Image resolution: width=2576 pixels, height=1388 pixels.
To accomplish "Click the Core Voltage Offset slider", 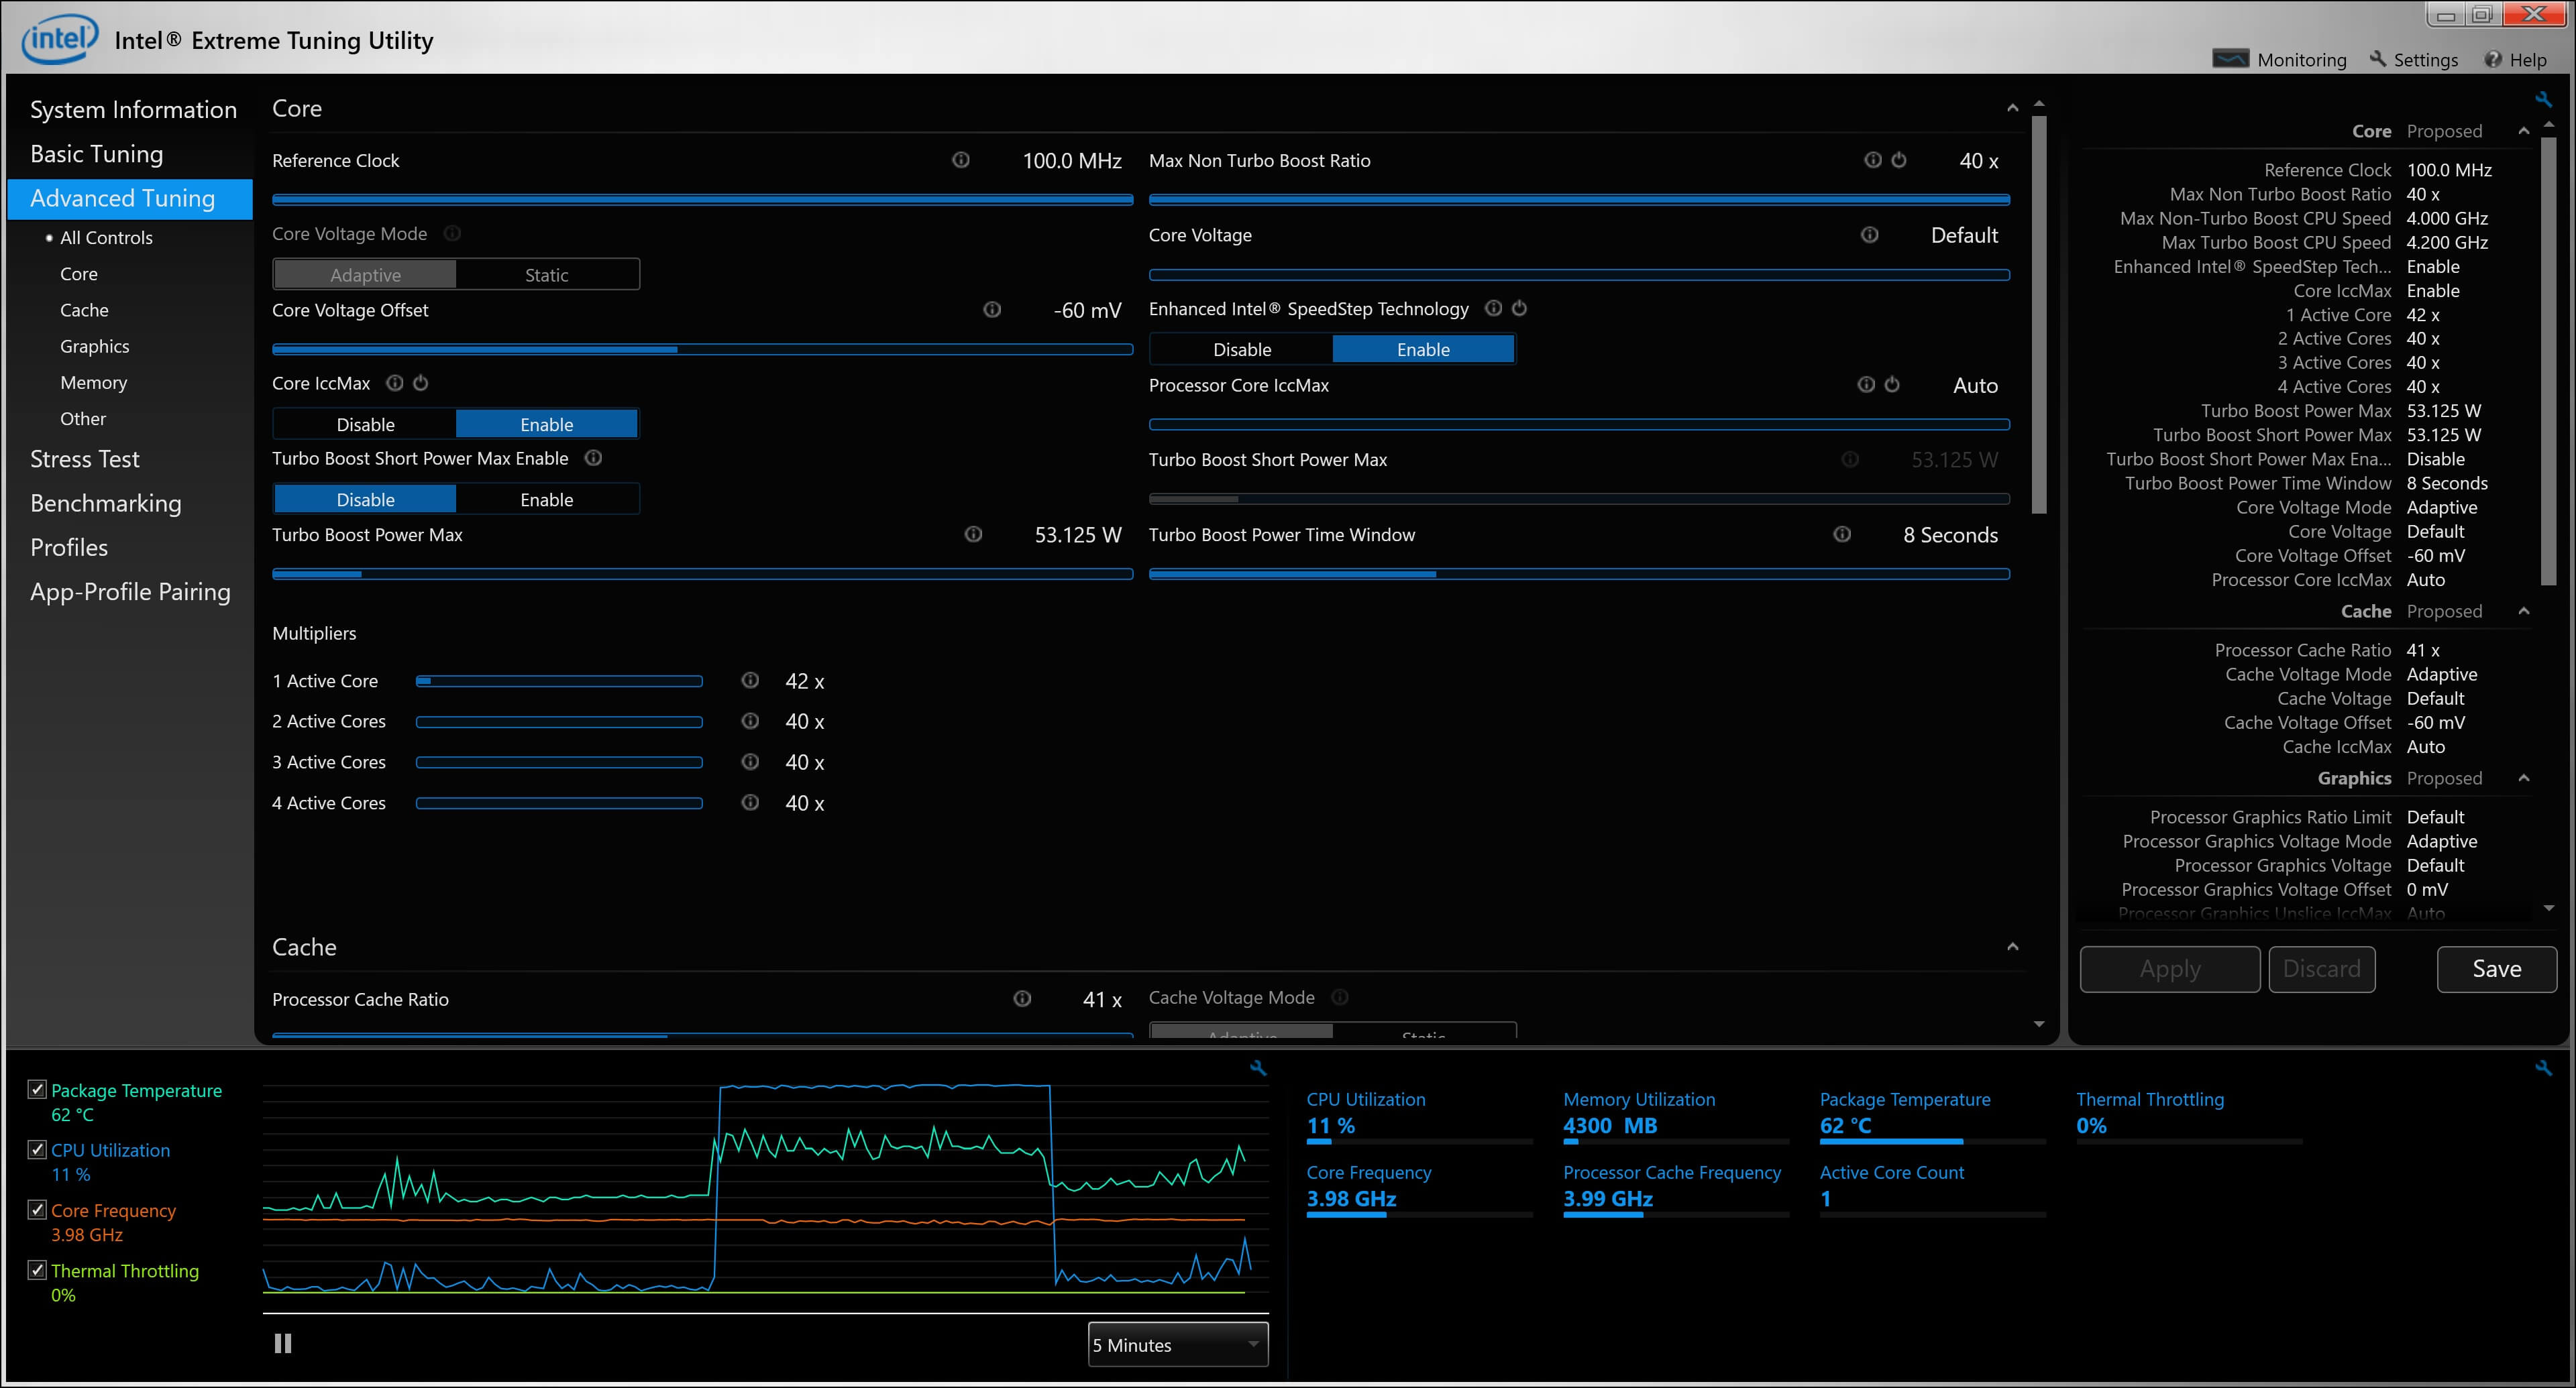I will tap(702, 349).
